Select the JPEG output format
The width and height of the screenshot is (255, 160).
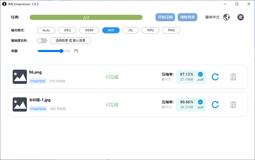point(67,30)
